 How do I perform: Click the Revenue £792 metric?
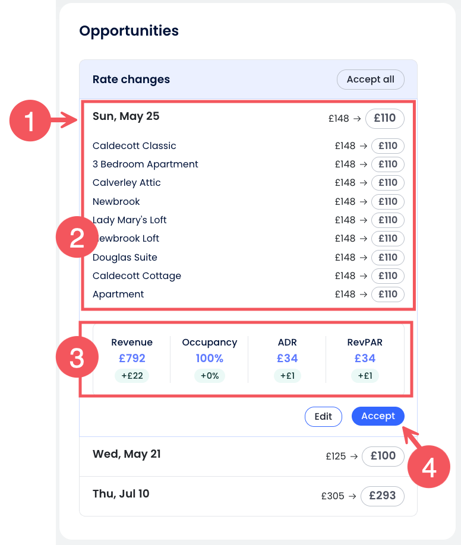[131, 358]
